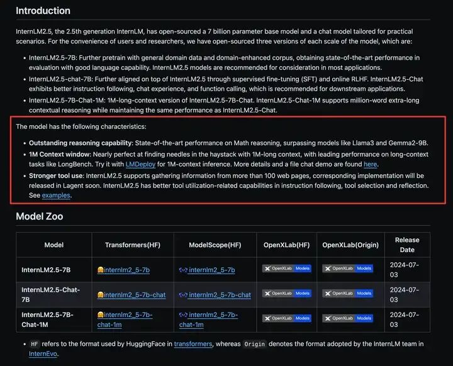Open Transformers internlm2_5-7b link in InternLM2.5-7B row
This screenshot has width=453, height=366.
[x=123, y=270]
